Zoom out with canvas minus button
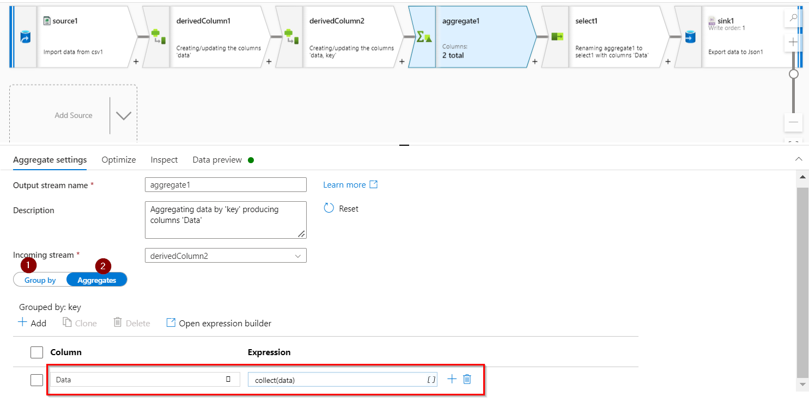This screenshot has height=403, width=809. (x=793, y=122)
